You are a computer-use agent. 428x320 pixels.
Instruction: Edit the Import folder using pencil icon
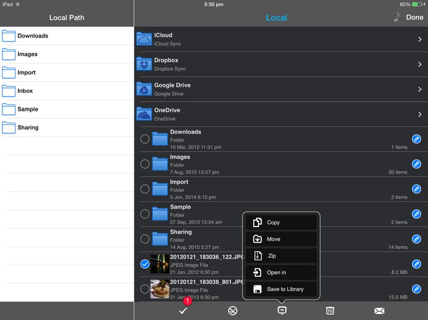click(416, 189)
